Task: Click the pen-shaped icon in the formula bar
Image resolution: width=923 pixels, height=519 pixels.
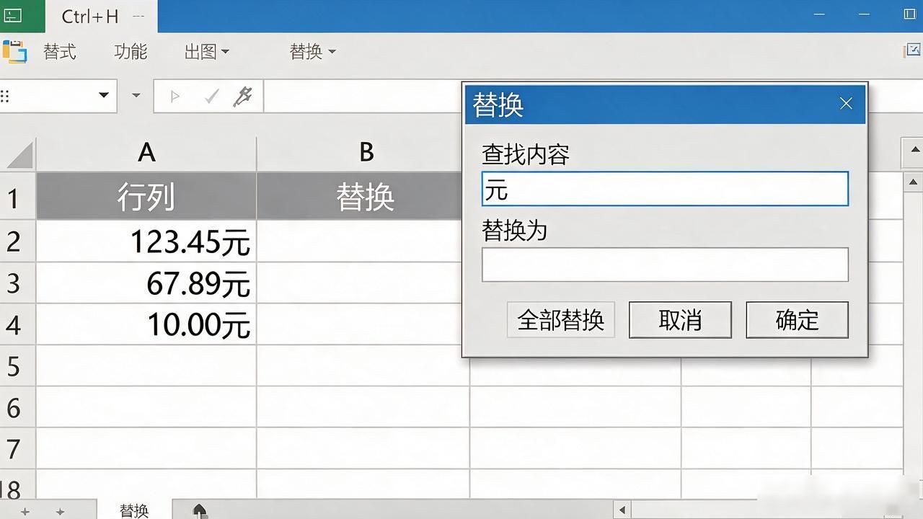Action: (x=243, y=96)
